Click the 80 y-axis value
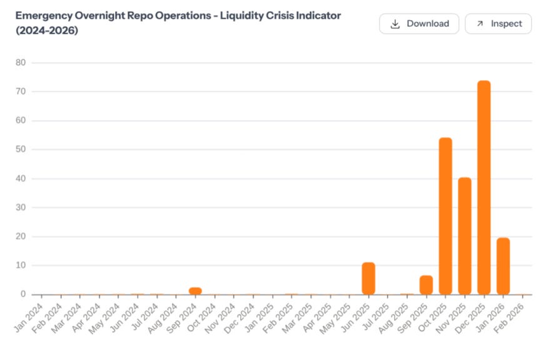 [x=21, y=63]
